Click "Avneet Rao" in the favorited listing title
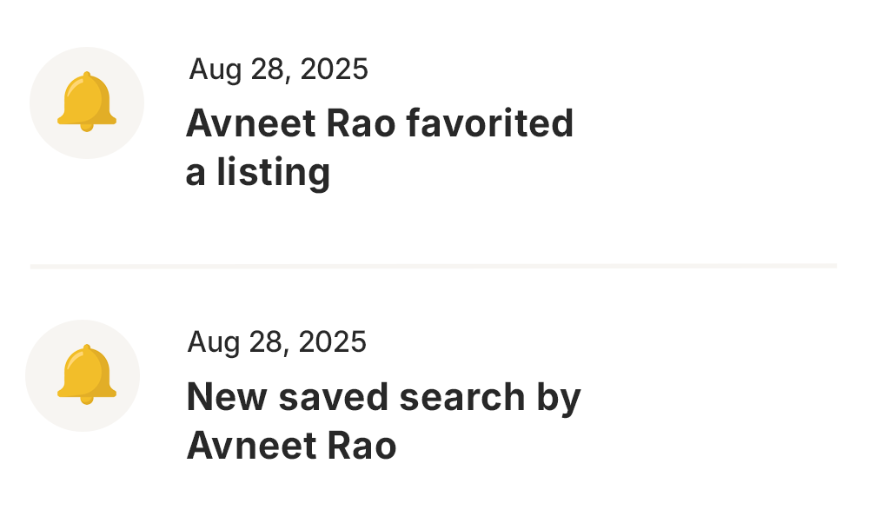869x523 pixels. (x=291, y=123)
